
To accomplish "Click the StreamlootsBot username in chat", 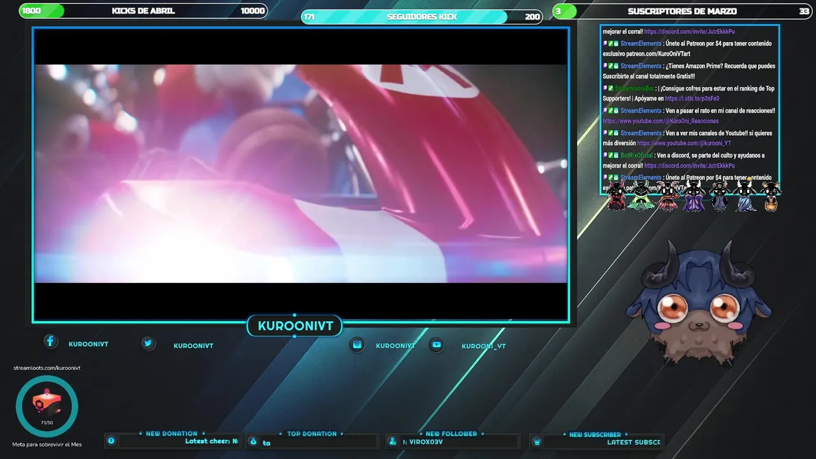I will click(634, 89).
